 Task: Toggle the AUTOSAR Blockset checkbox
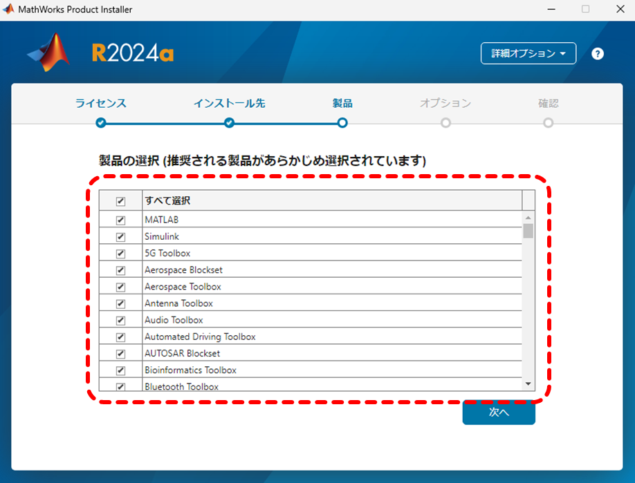[x=120, y=354]
